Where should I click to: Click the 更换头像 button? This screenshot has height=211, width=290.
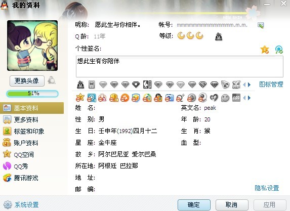click(x=27, y=81)
